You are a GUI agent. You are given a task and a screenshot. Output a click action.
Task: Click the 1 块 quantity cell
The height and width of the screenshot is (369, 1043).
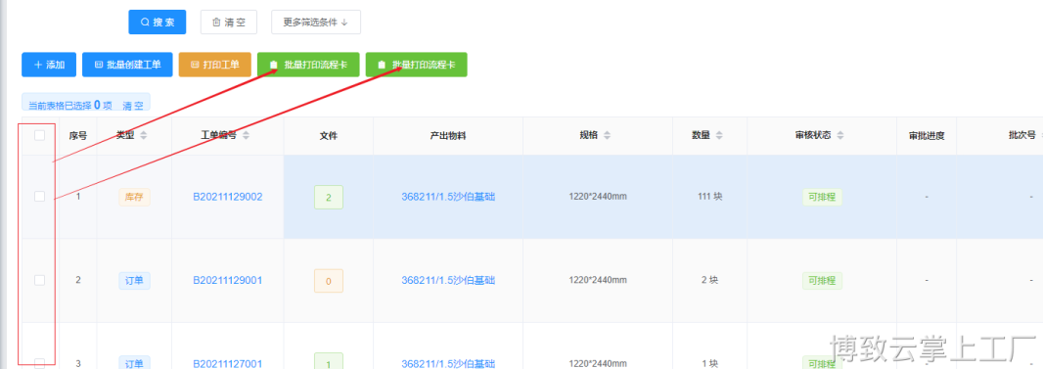tap(709, 364)
